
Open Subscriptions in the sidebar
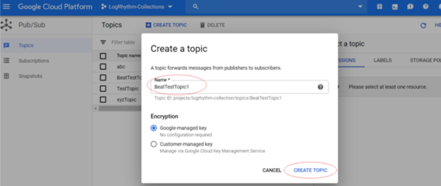34,61
